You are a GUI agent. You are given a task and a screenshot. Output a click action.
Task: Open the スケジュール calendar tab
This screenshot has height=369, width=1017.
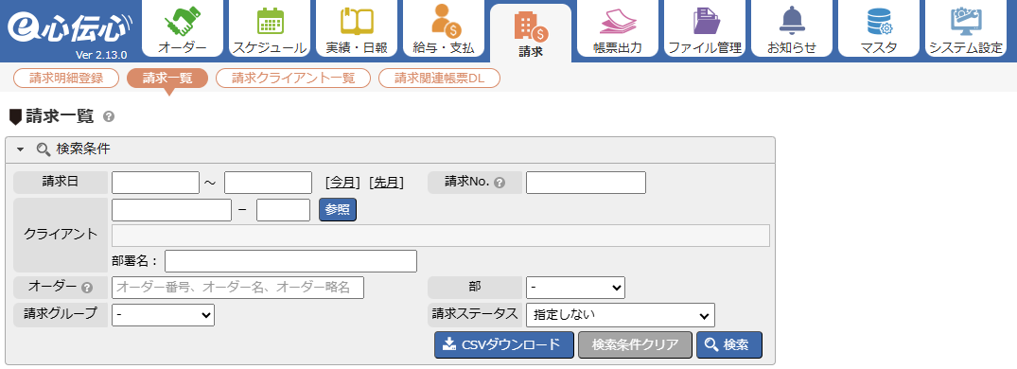[270, 29]
